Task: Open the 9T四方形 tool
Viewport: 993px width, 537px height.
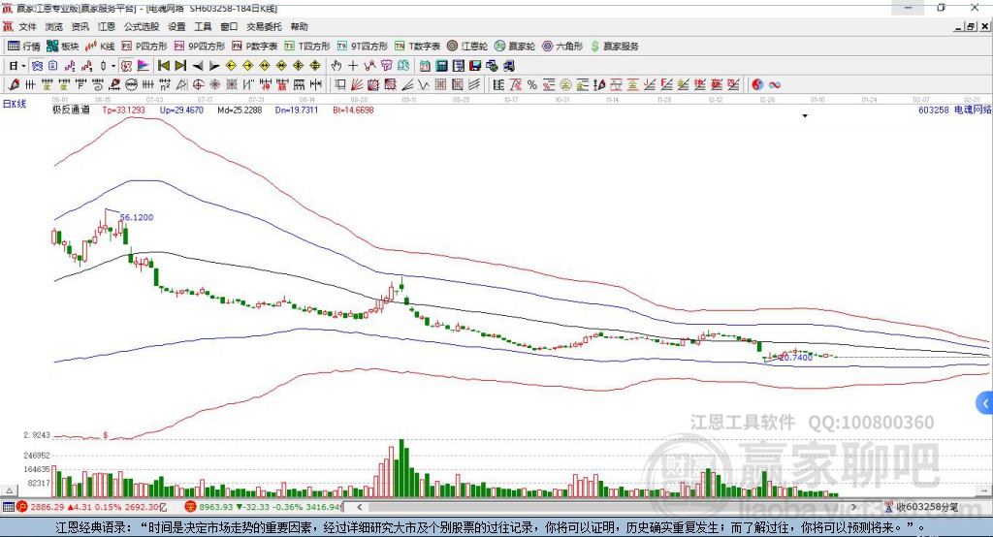Action: 363,47
